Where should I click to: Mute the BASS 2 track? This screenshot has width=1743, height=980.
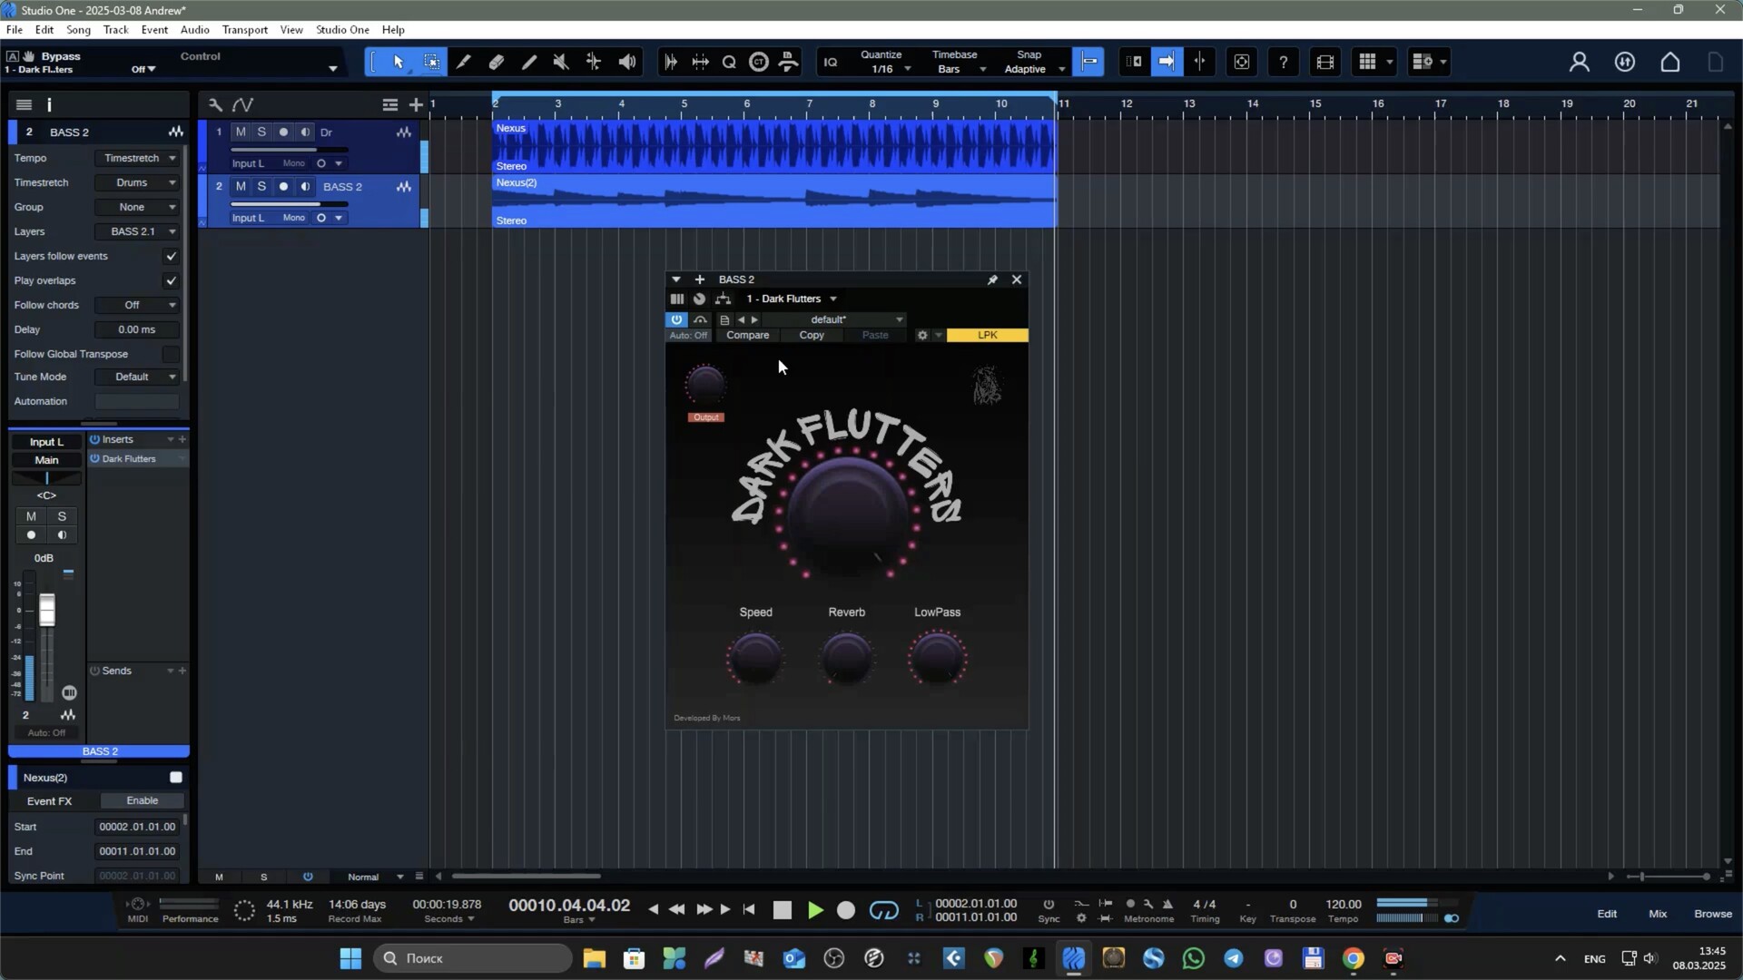point(241,186)
